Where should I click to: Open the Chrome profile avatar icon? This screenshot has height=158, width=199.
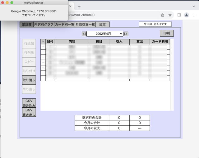coord(187,15)
